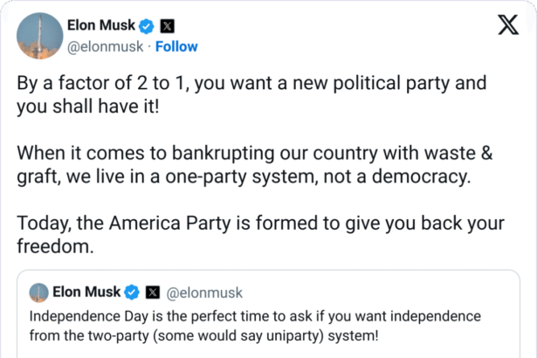Screen dimensions: 537x358
Task: Click the "Elon Musk" name in the quoted post
Action: (89, 292)
